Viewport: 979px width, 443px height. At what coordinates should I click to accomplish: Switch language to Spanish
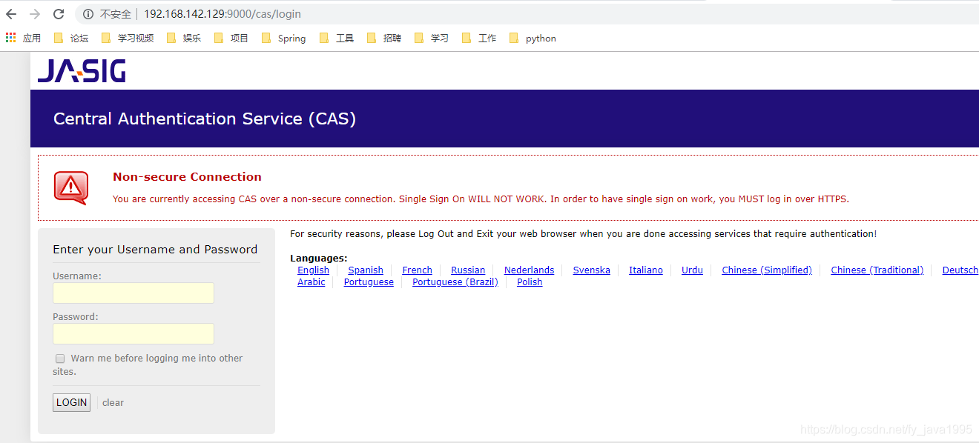tap(366, 270)
